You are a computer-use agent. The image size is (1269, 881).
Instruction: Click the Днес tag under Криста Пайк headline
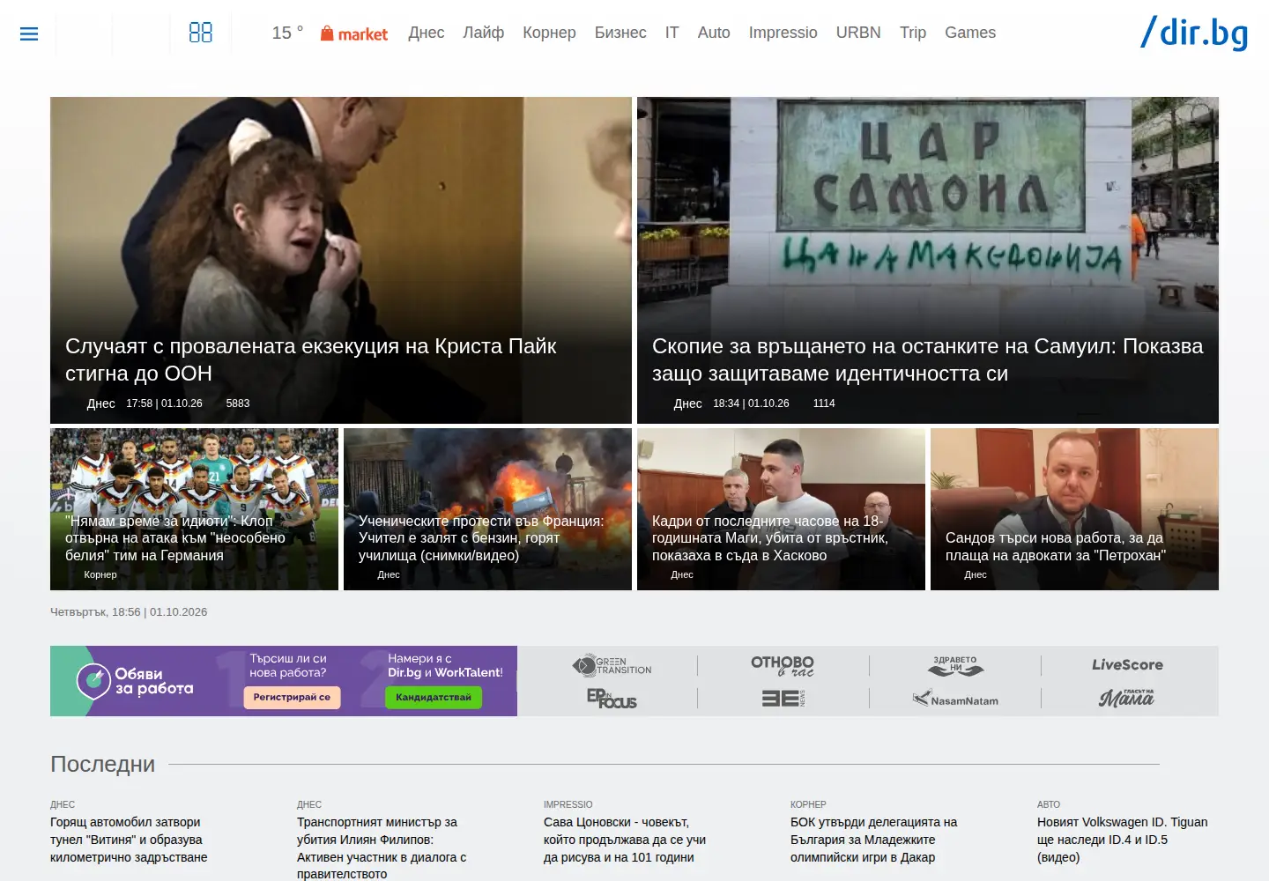[101, 403]
